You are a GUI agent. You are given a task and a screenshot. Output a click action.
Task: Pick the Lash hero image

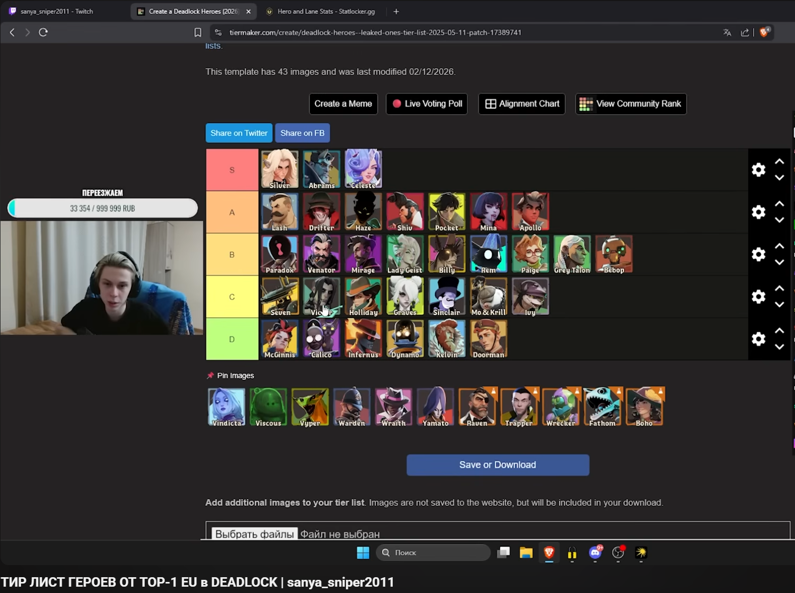[x=280, y=212]
